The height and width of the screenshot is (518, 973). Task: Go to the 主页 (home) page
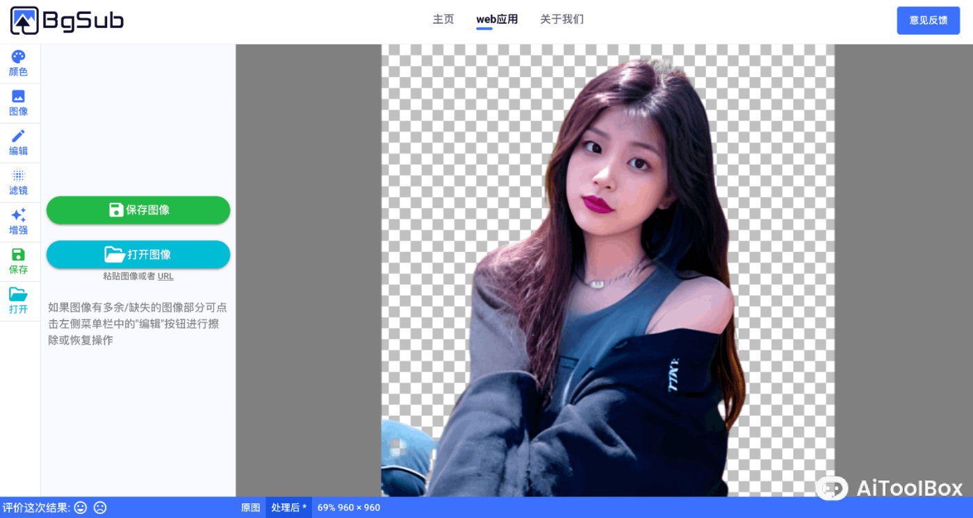tap(443, 19)
